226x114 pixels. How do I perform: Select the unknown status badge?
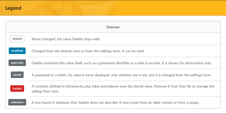(17, 102)
